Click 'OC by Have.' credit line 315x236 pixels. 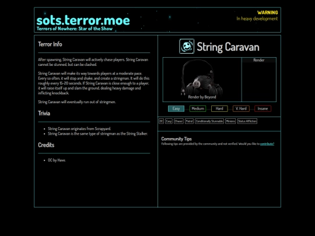click(x=57, y=160)
